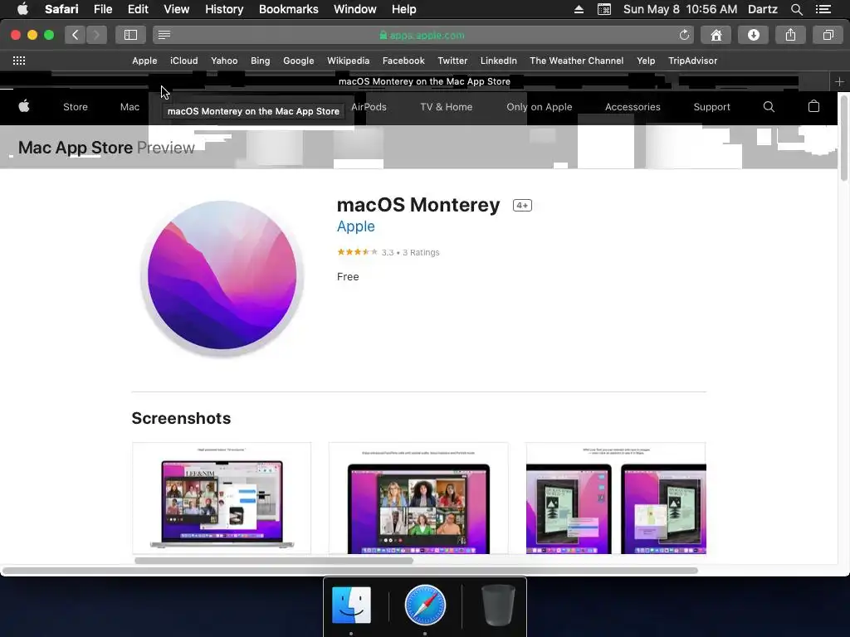Go to Support in the nav

711,107
